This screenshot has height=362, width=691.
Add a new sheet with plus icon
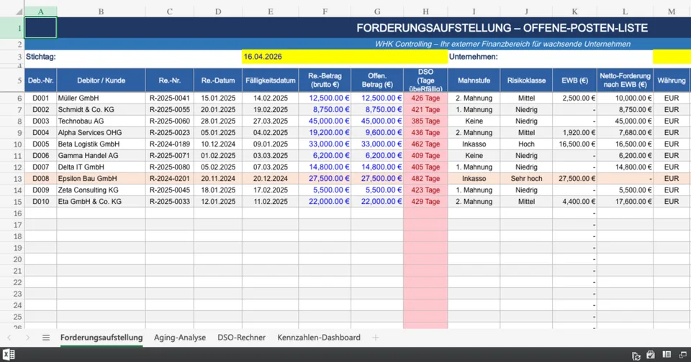376,338
